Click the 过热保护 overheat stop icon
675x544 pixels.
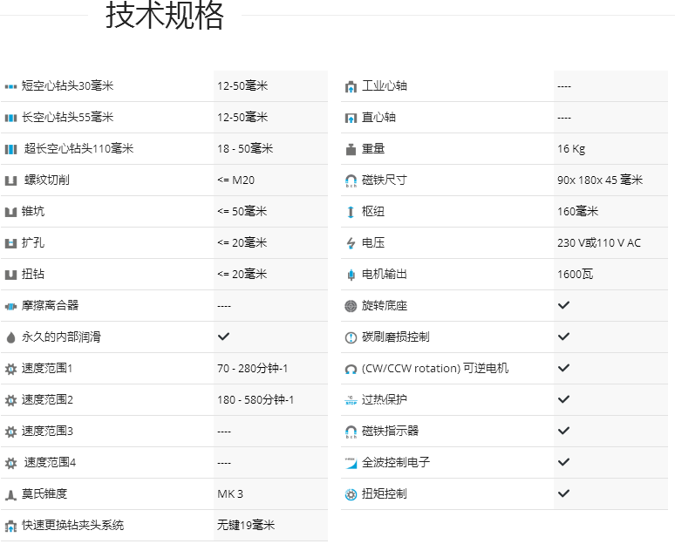(x=351, y=400)
